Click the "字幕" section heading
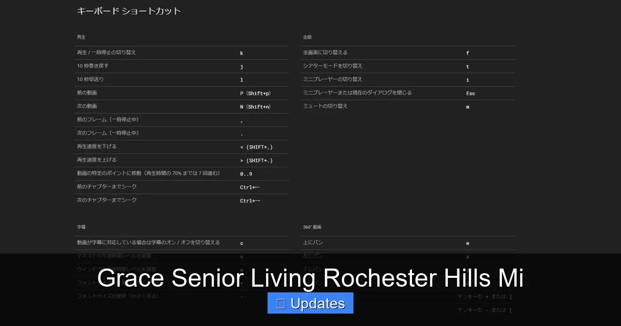Screen dimensions: 621x326 coord(81,227)
